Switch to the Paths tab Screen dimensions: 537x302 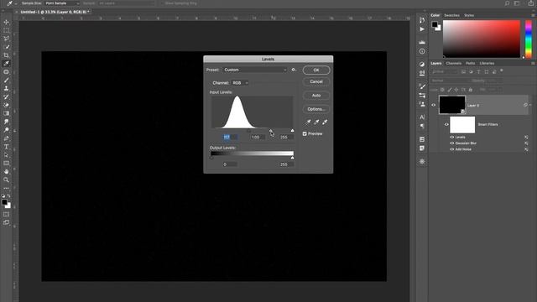tap(470, 64)
